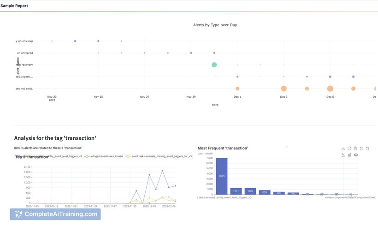Click heading "Analysis for the tag 'transaction'"
378x226 pixels.
(x=55, y=138)
